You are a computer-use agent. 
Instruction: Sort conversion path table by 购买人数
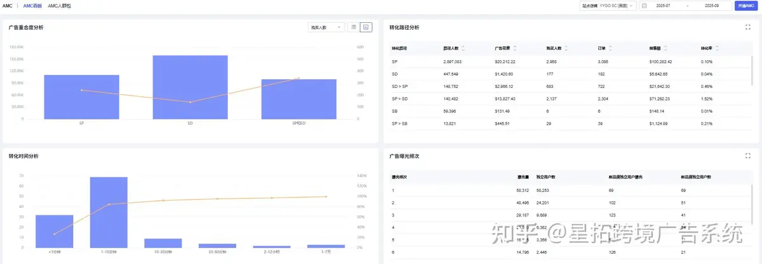(x=566, y=48)
